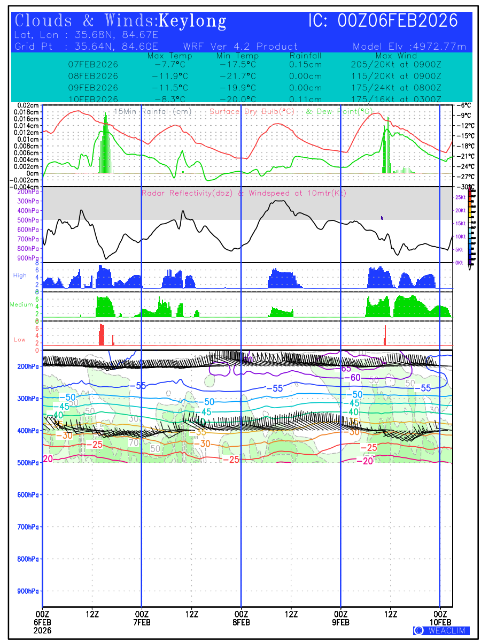481x642 pixels.
Task: Select the 00Z 10FEB time axis label
Action: (x=440, y=617)
